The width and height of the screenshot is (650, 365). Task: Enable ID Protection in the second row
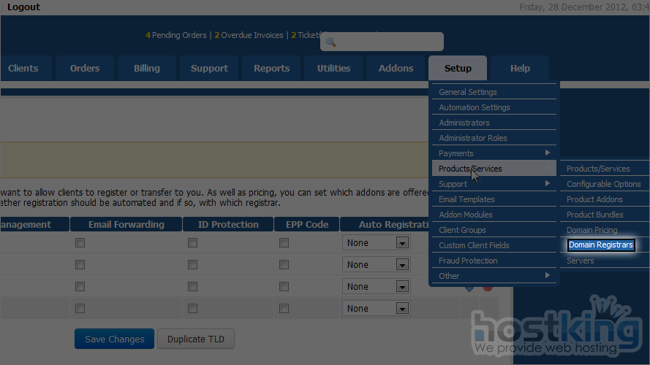point(192,265)
